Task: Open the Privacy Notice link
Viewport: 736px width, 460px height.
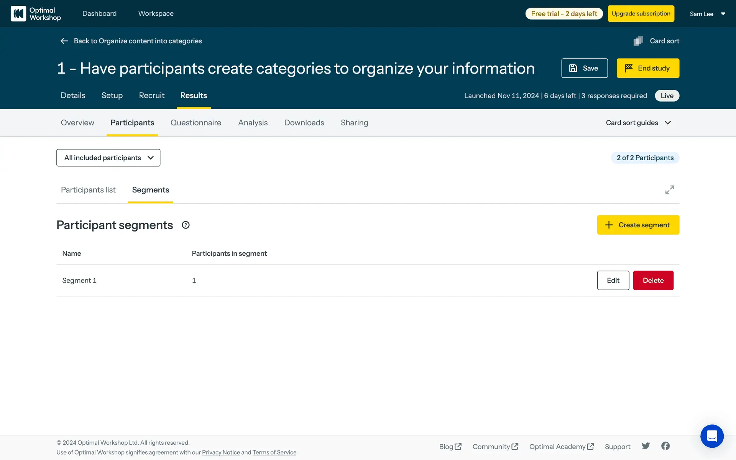Action: 221,452
